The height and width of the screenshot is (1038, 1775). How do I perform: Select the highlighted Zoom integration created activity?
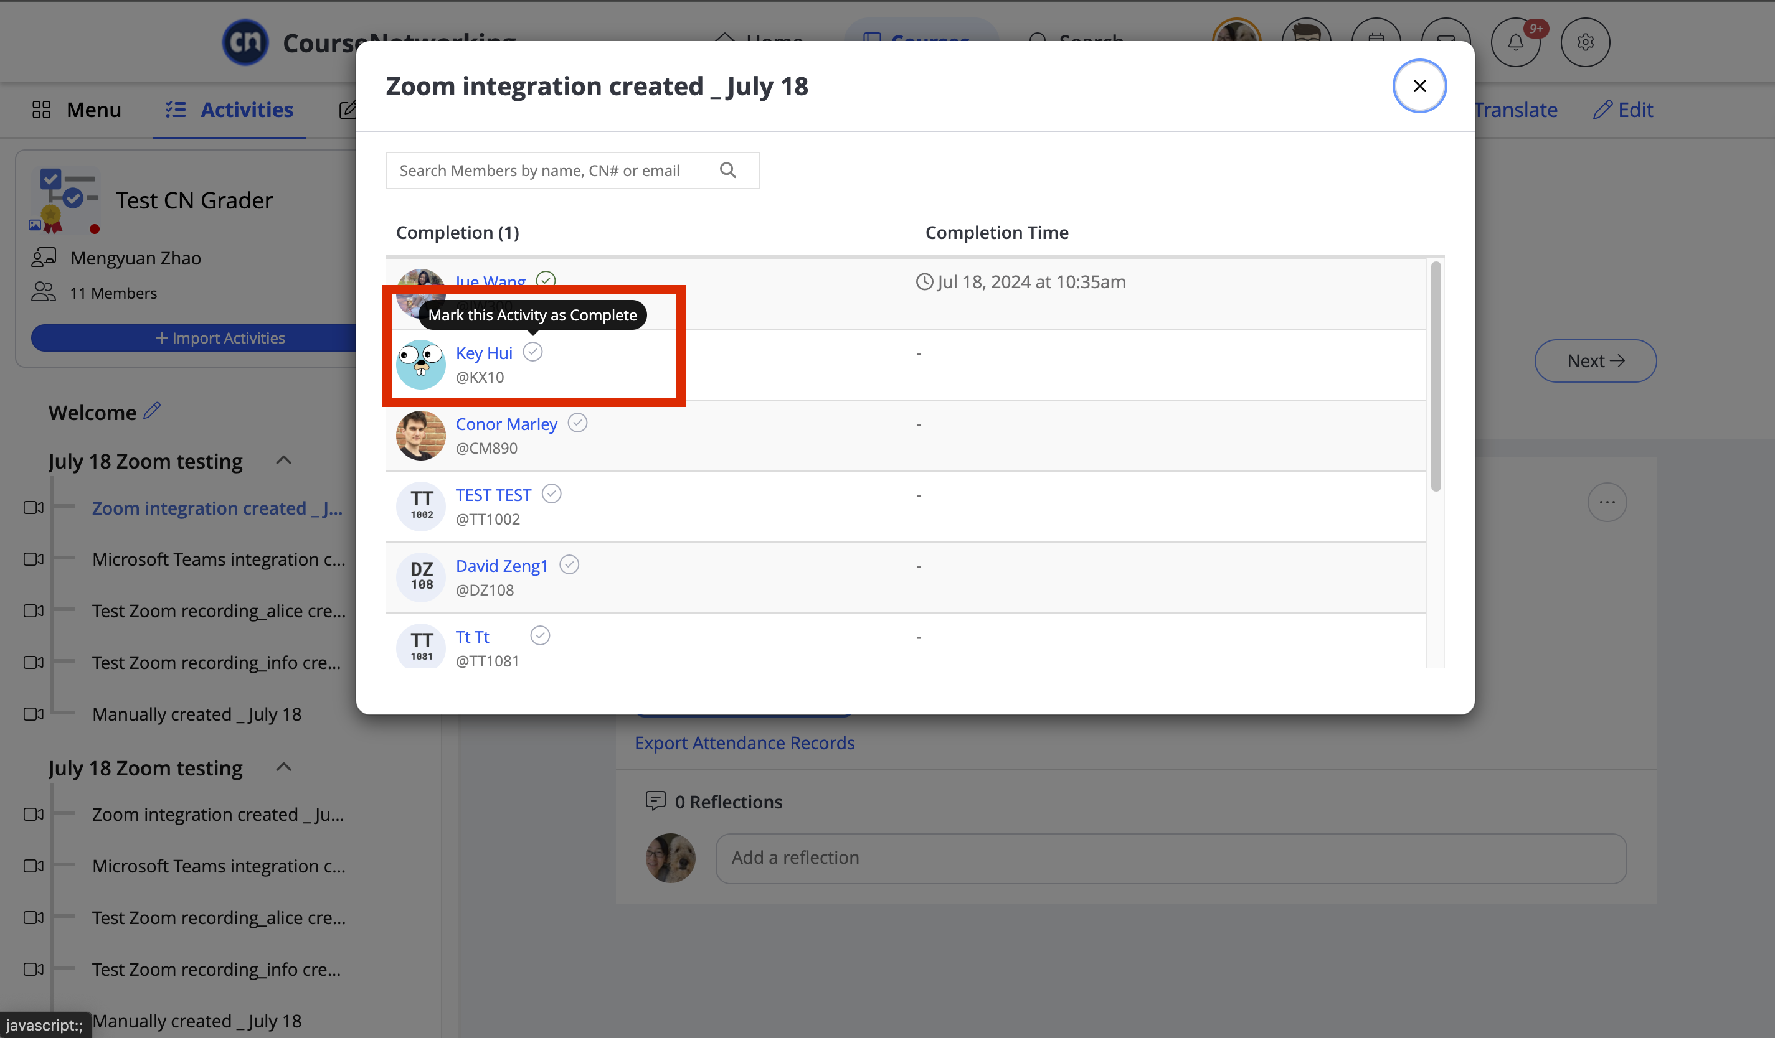click(217, 507)
